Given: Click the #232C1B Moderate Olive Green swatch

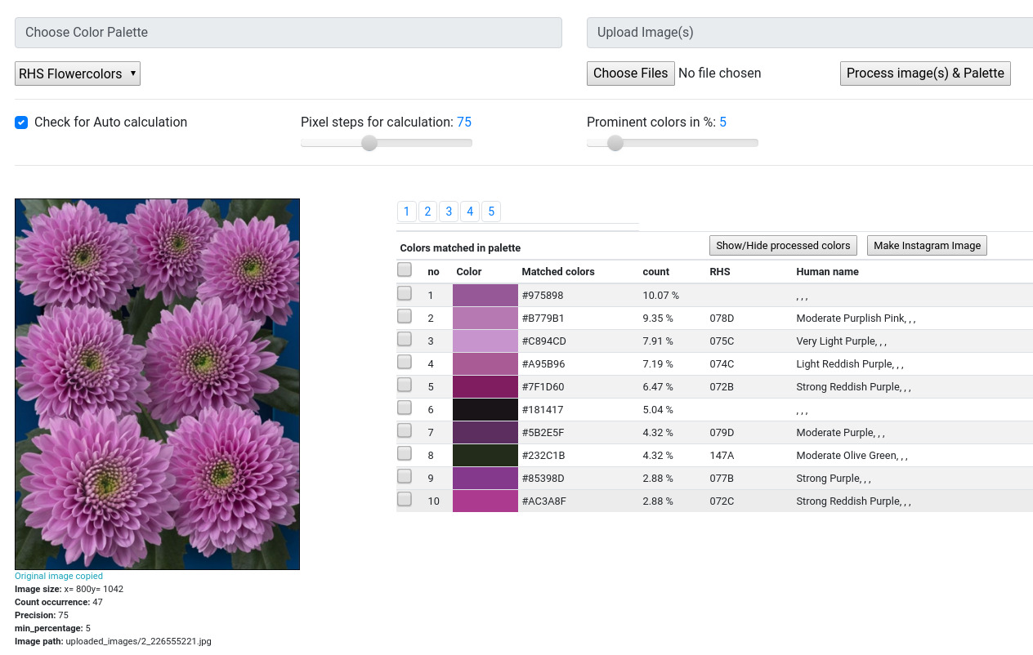Looking at the screenshot, I should (485, 455).
